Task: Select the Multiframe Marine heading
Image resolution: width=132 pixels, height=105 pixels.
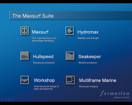Action: 98,80
